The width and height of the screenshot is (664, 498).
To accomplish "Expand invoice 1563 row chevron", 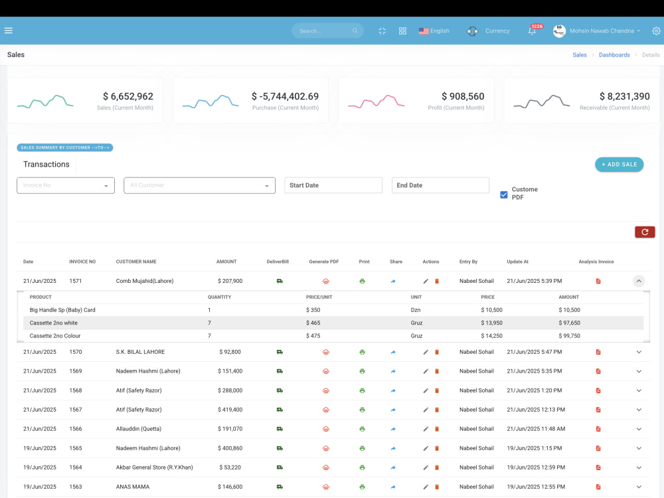I will [x=639, y=487].
